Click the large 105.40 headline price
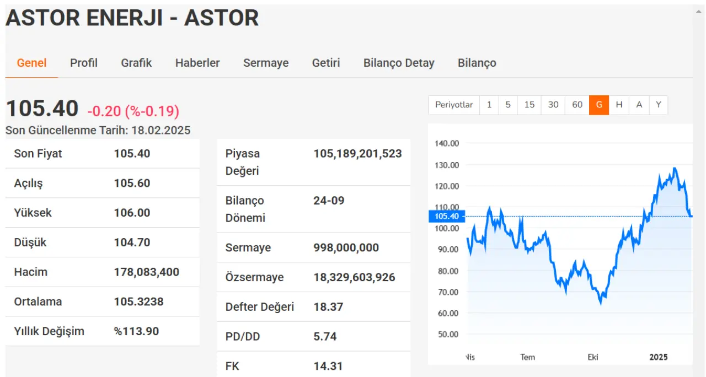Image resolution: width=706 pixels, height=377 pixels. tap(42, 109)
